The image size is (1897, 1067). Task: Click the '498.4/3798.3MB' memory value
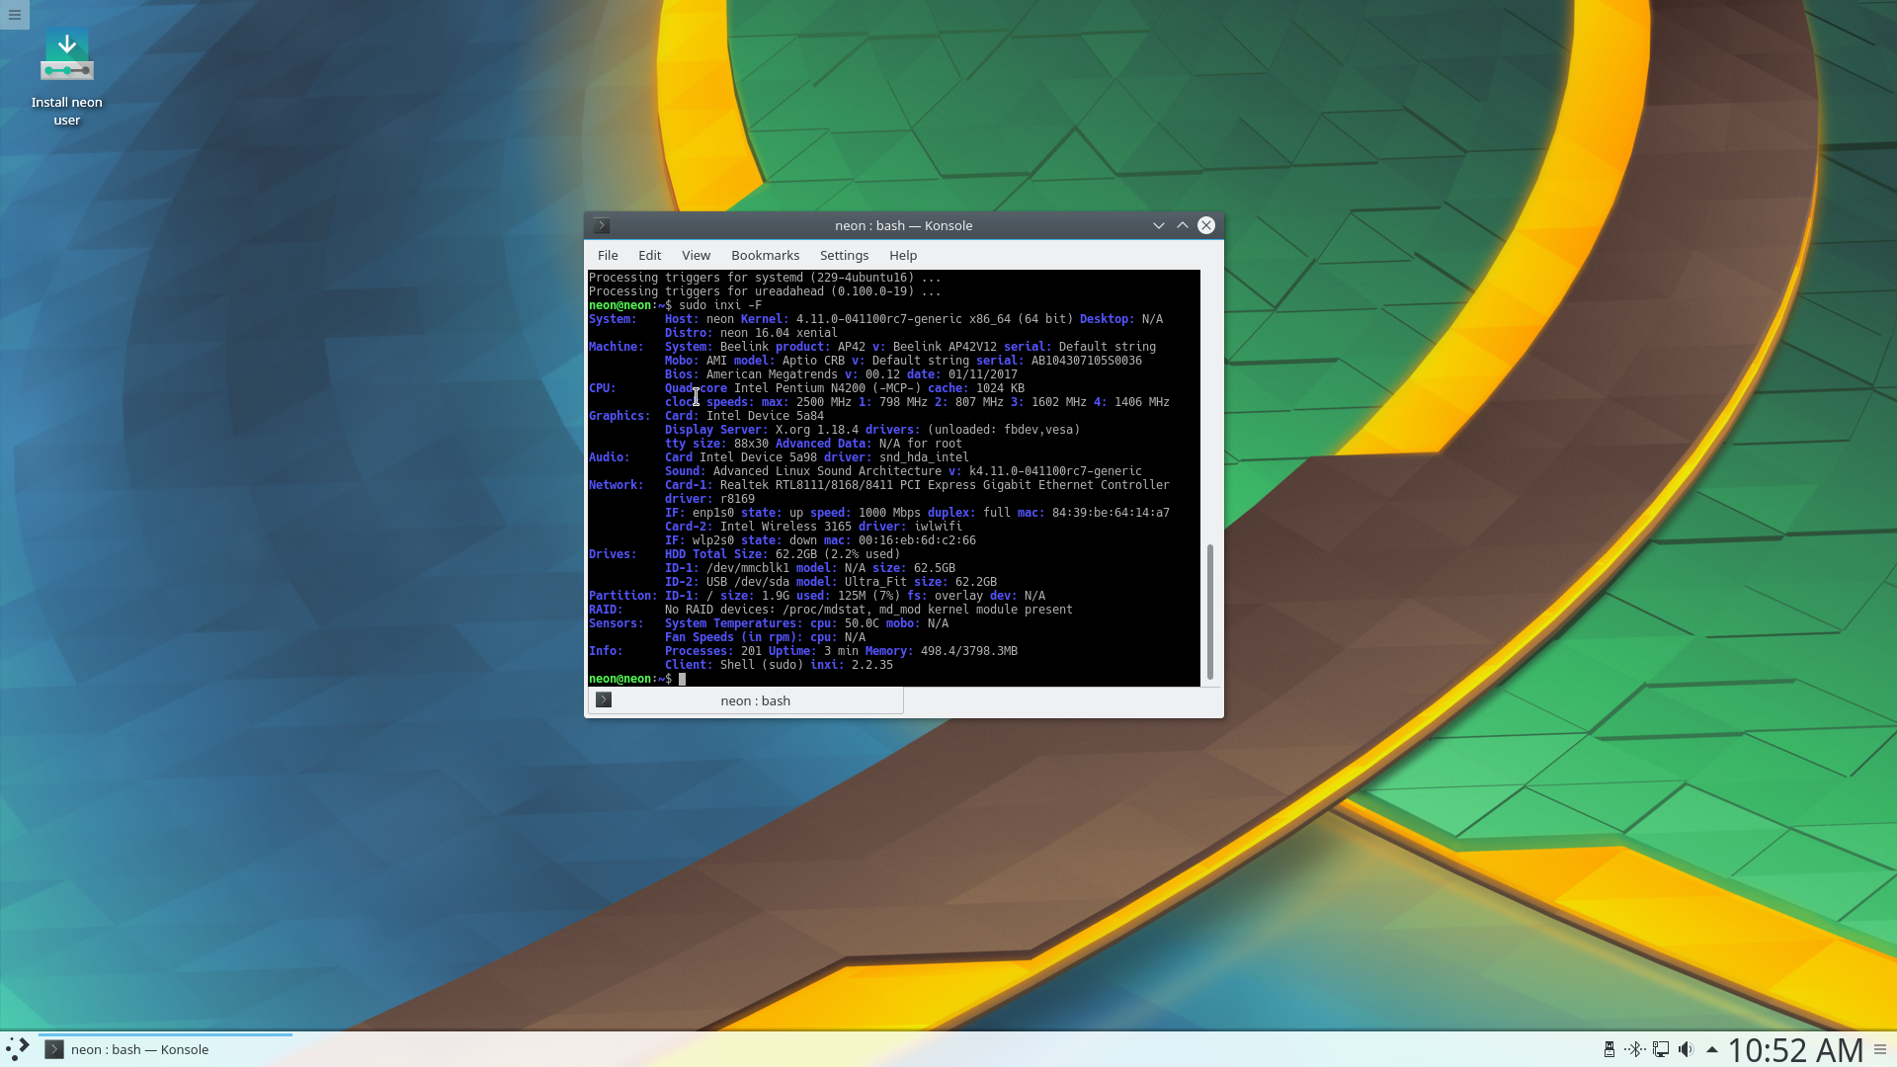pyautogui.click(x=969, y=651)
